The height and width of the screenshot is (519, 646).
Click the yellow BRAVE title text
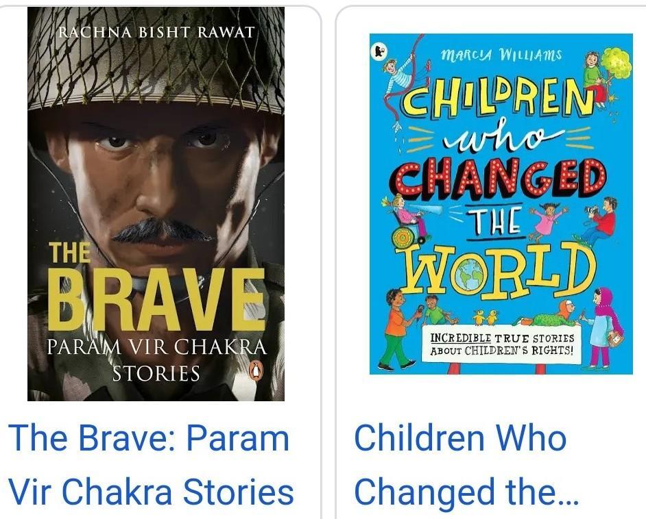click(156, 299)
